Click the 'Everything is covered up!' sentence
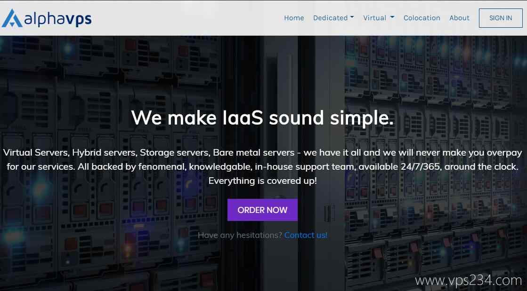527x291 pixels. click(262, 181)
